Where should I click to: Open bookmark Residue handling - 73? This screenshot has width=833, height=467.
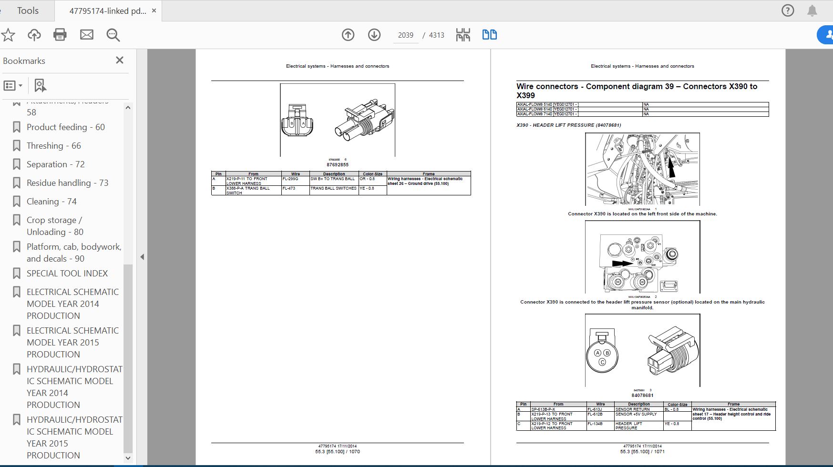click(x=68, y=183)
